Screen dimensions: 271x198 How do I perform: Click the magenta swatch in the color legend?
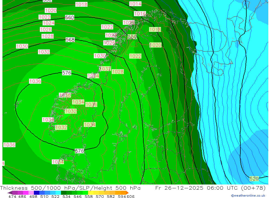click(x=26, y=193)
